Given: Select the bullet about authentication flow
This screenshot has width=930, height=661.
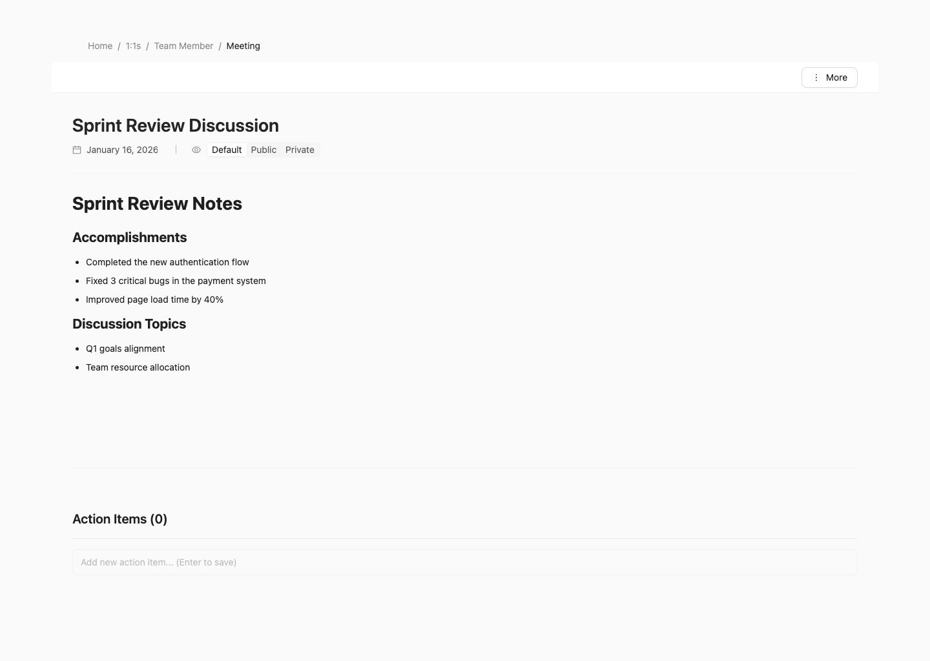Looking at the screenshot, I should pos(167,262).
